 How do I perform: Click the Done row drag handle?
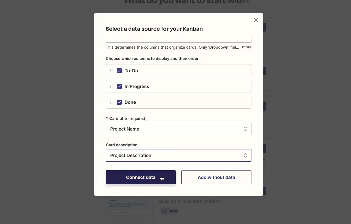[111, 102]
